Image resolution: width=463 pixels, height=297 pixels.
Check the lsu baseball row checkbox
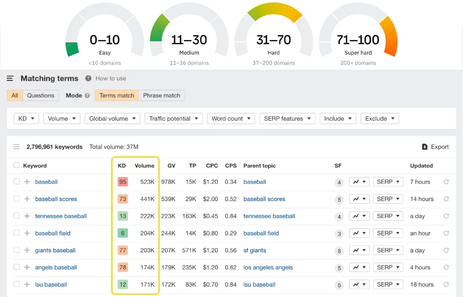(17, 284)
